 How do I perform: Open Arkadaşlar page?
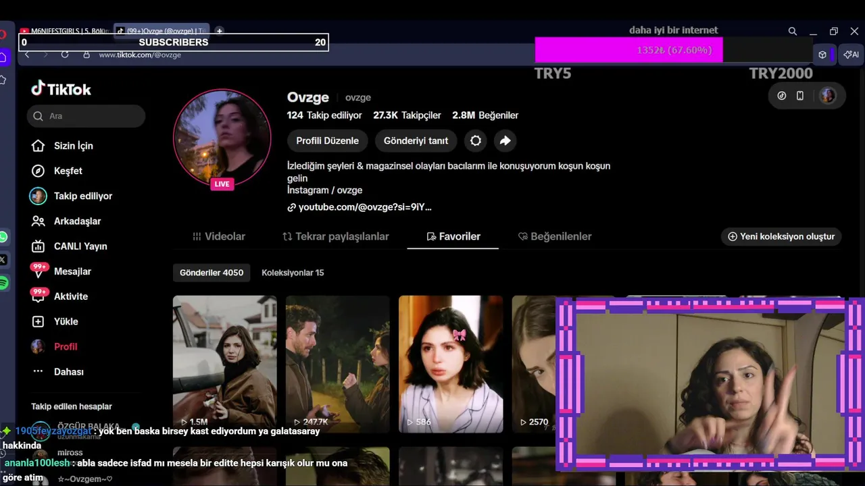pyautogui.click(x=77, y=221)
